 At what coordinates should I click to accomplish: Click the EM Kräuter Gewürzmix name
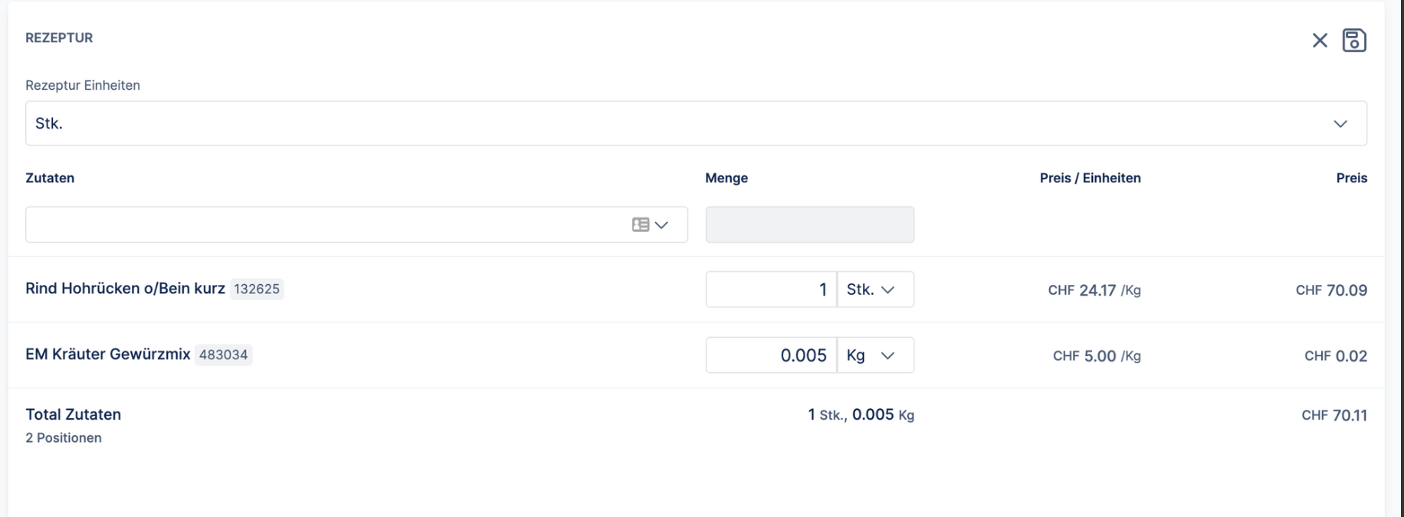click(107, 355)
